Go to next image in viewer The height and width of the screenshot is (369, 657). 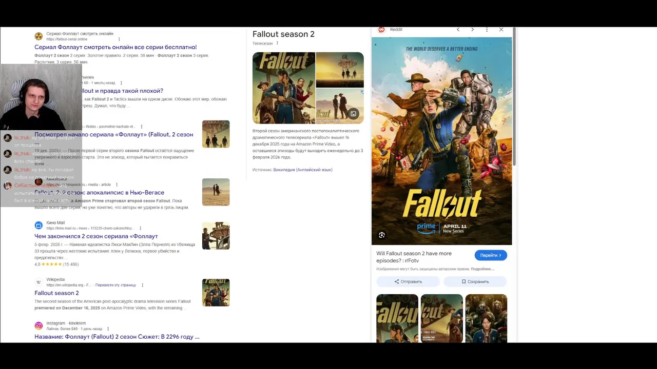(472, 30)
